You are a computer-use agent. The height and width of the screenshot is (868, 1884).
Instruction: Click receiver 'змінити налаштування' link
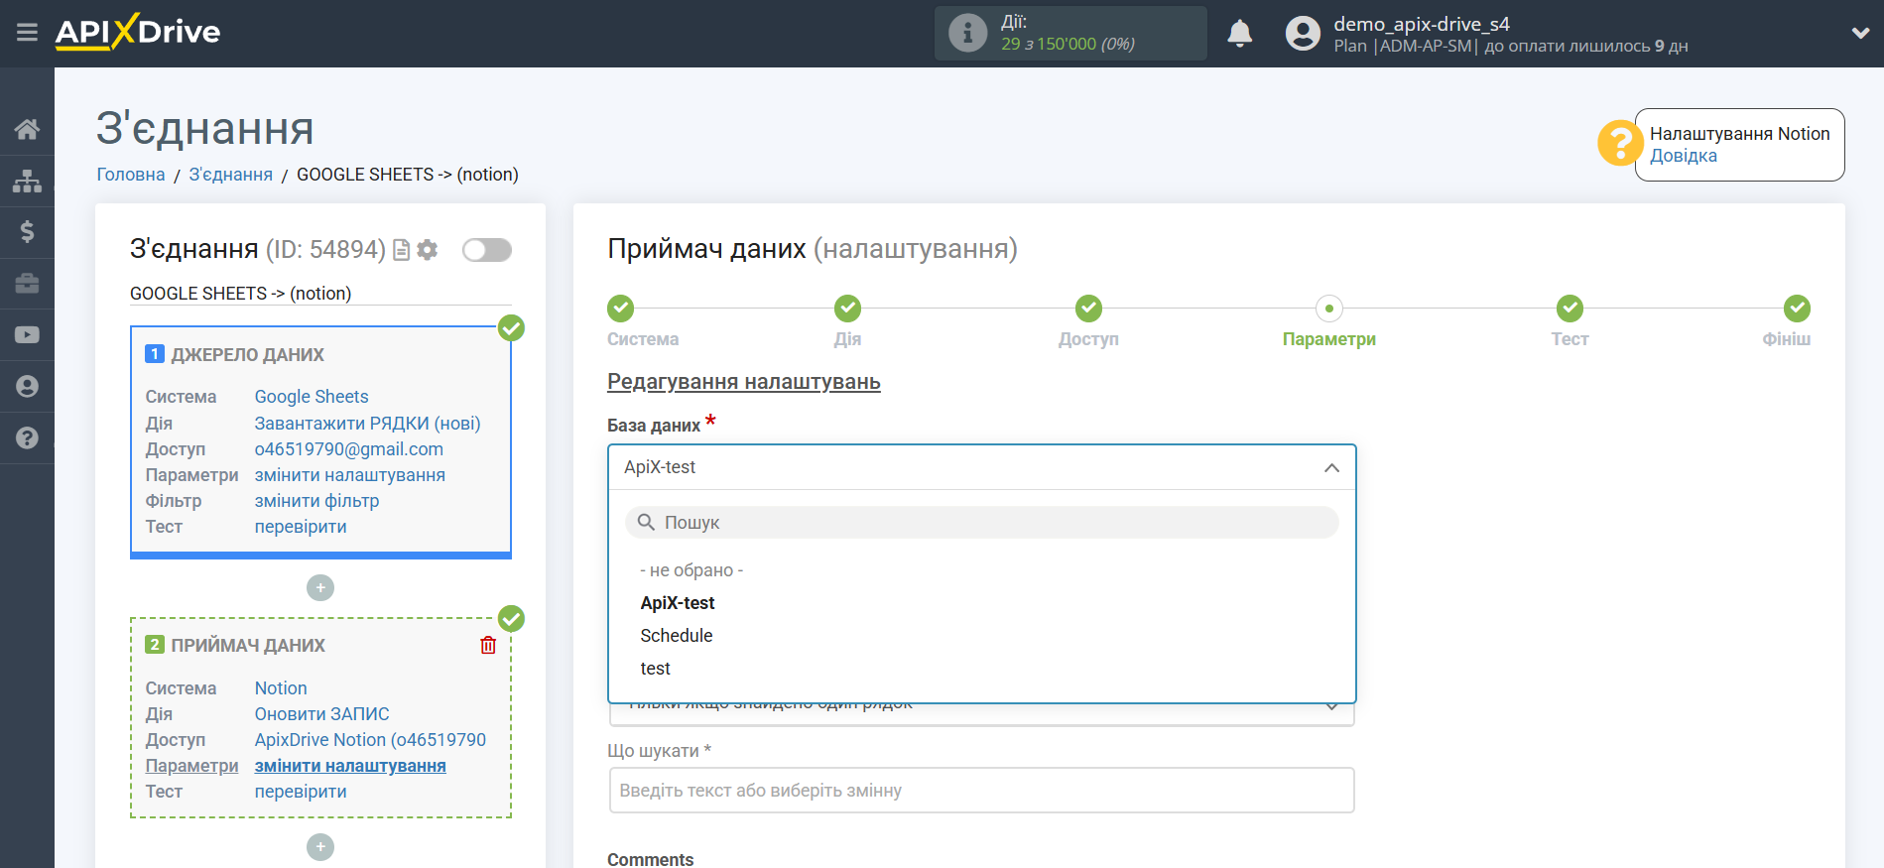click(350, 766)
